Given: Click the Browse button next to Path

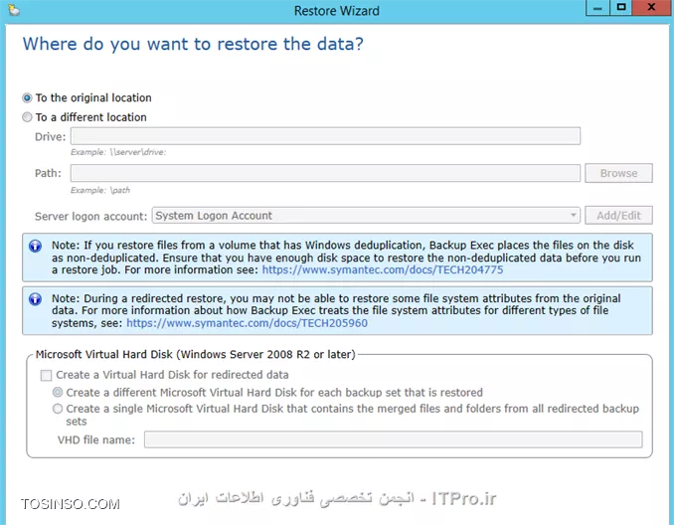Looking at the screenshot, I should point(618,173).
